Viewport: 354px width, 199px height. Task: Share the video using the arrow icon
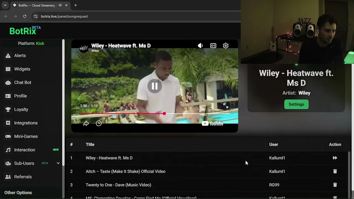[x=86, y=124]
